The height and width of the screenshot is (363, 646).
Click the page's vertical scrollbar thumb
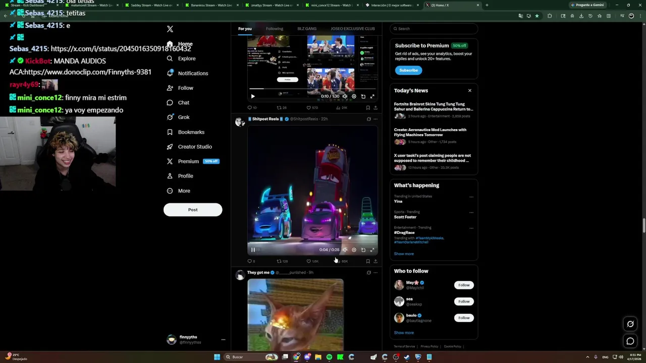coord(643,225)
